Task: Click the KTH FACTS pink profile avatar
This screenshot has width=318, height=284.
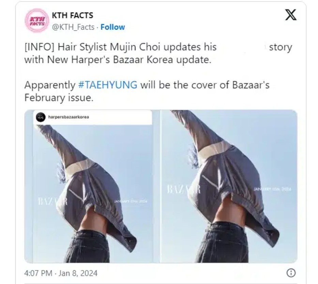Action: click(x=37, y=20)
